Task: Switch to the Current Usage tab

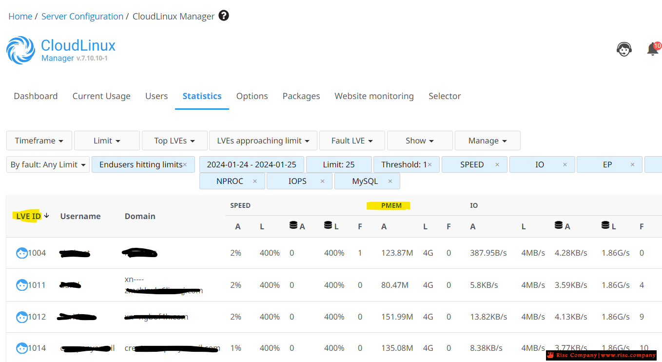Action: click(101, 96)
